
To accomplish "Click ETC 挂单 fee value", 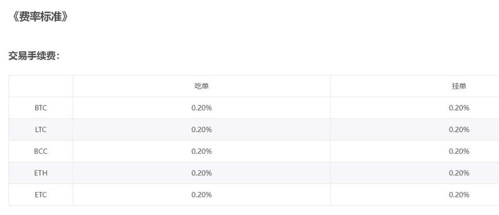I will pos(459,194).
